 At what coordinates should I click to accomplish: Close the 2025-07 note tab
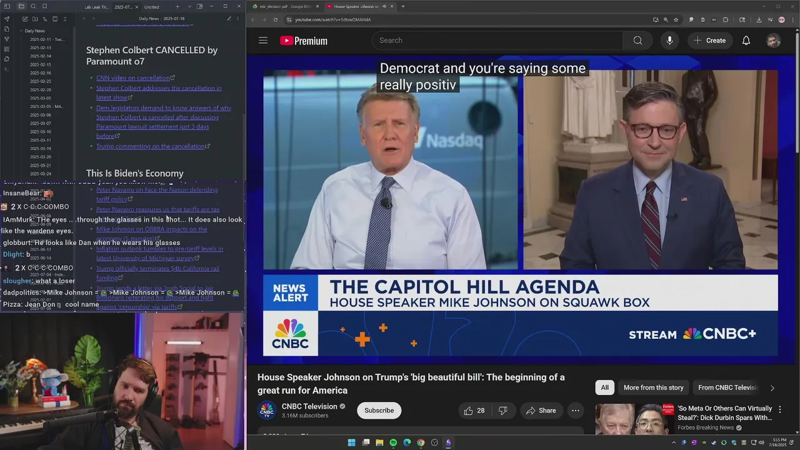click(137, 7)
